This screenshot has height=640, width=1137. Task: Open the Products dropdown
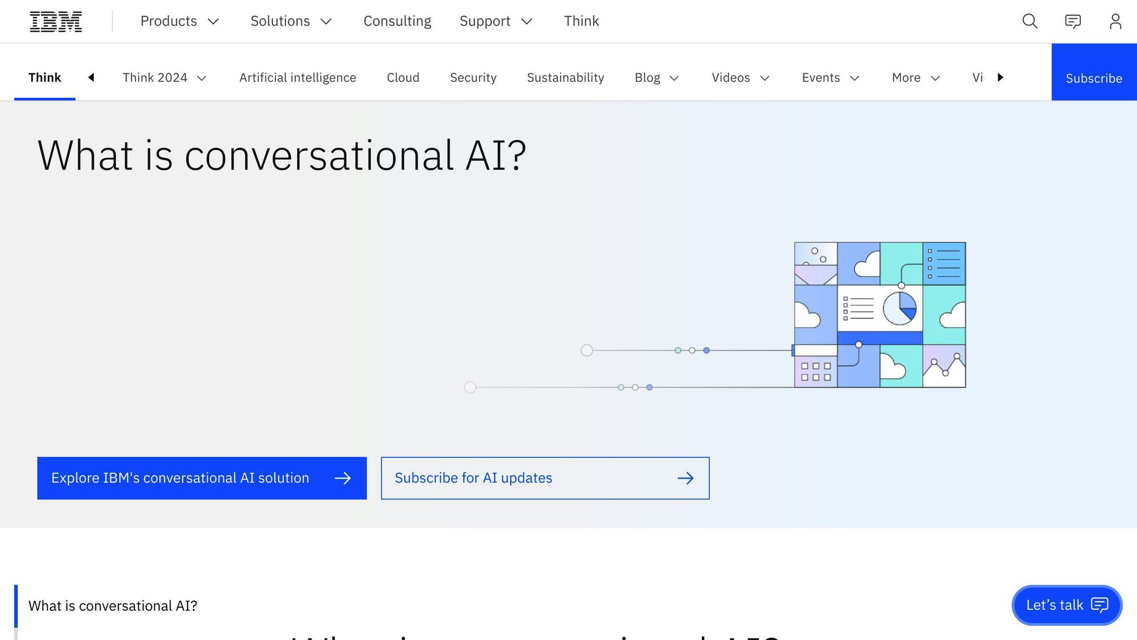tap(179, 21)
